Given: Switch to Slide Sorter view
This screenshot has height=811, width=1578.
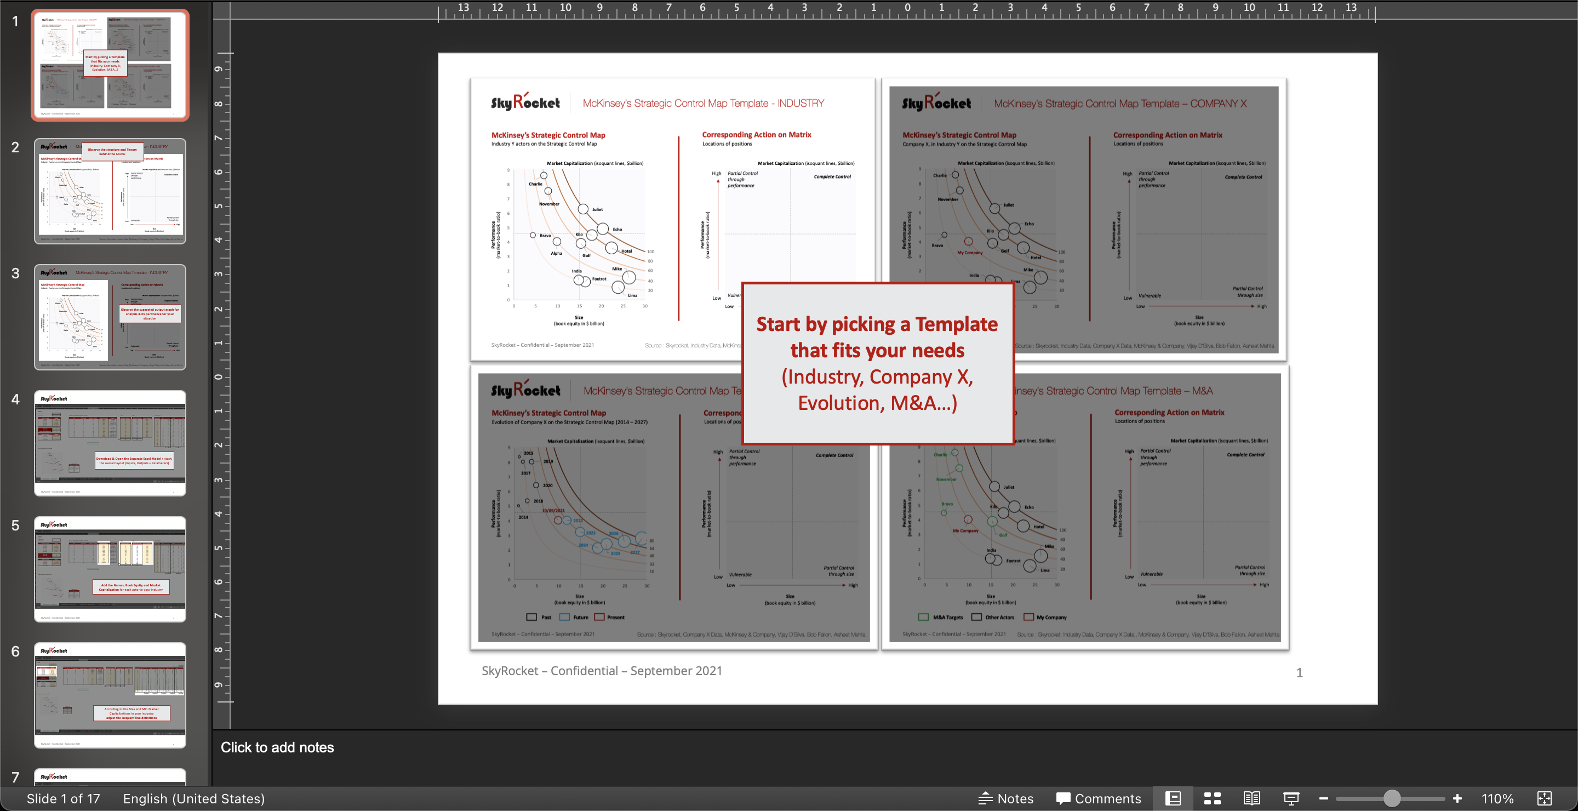Looking at the screenshot, I should 1213,798.
